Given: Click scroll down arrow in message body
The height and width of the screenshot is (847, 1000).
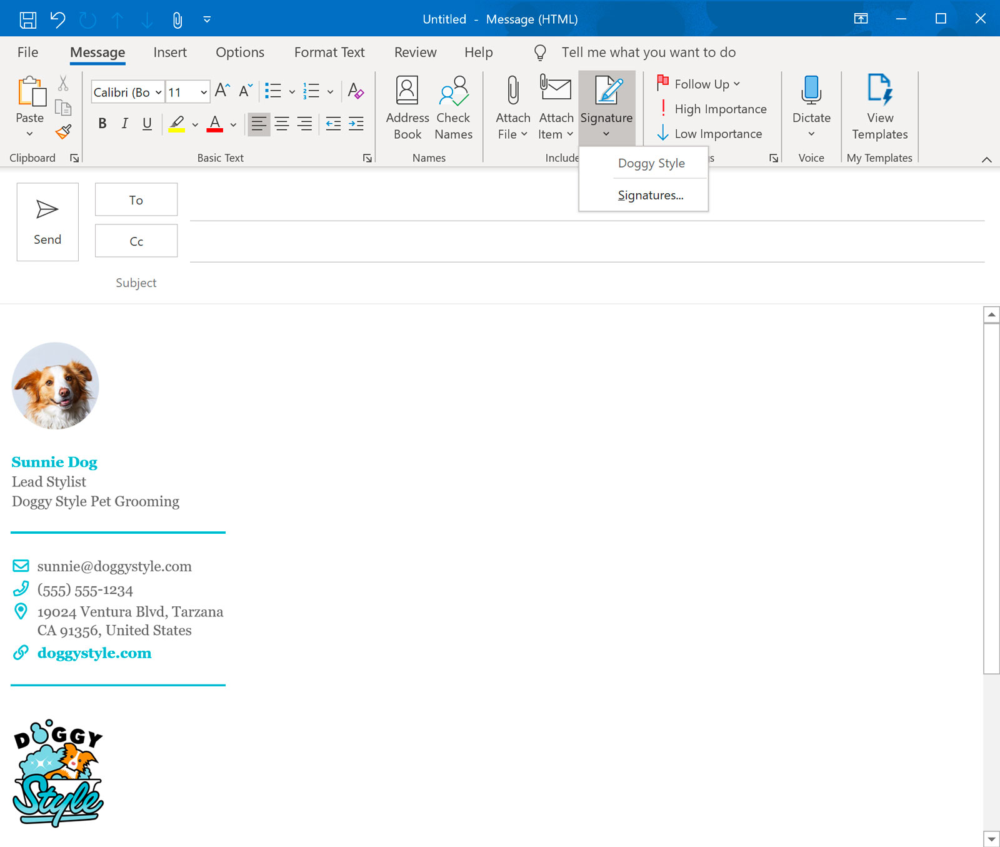Looking at the screenshot, I should pos(991,839).
